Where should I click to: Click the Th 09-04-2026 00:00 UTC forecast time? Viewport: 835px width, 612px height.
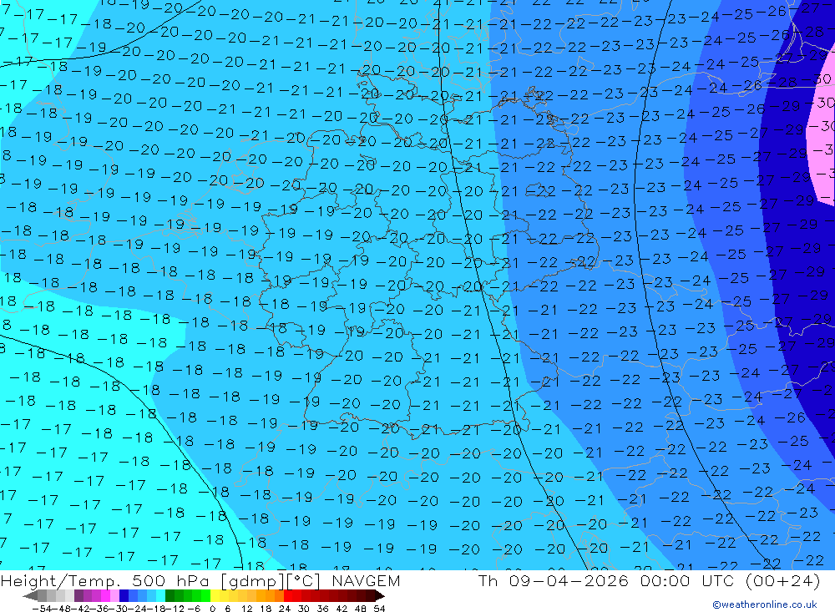(x=649, y=580)
